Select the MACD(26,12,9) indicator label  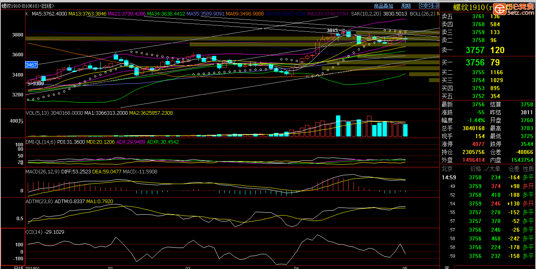click(43, 171)
